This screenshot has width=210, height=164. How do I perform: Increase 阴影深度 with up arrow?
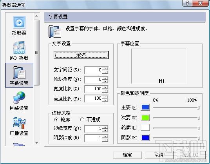(x=105, y=137)
